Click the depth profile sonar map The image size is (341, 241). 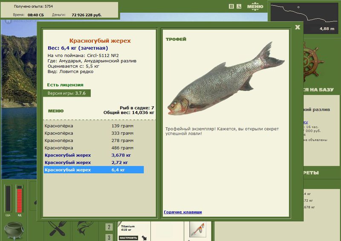coord(304,17)
